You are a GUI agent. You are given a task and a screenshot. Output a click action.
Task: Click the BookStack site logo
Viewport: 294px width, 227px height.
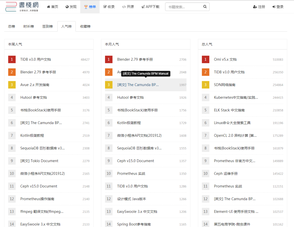tap(22, 7)
